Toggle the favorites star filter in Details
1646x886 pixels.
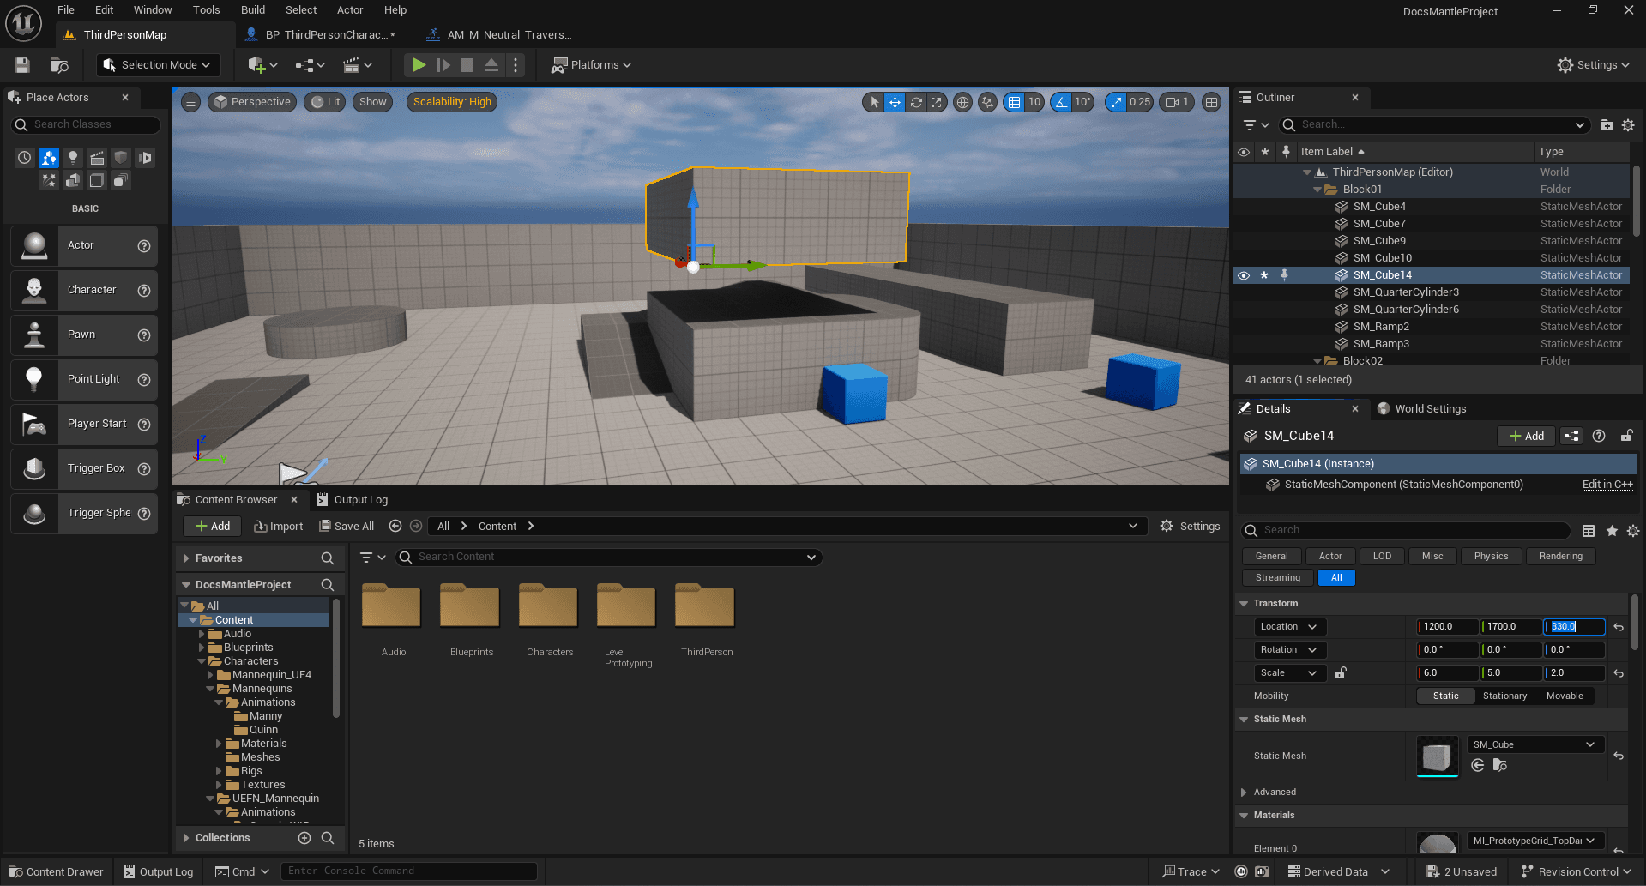click(x=1612, y=531)
